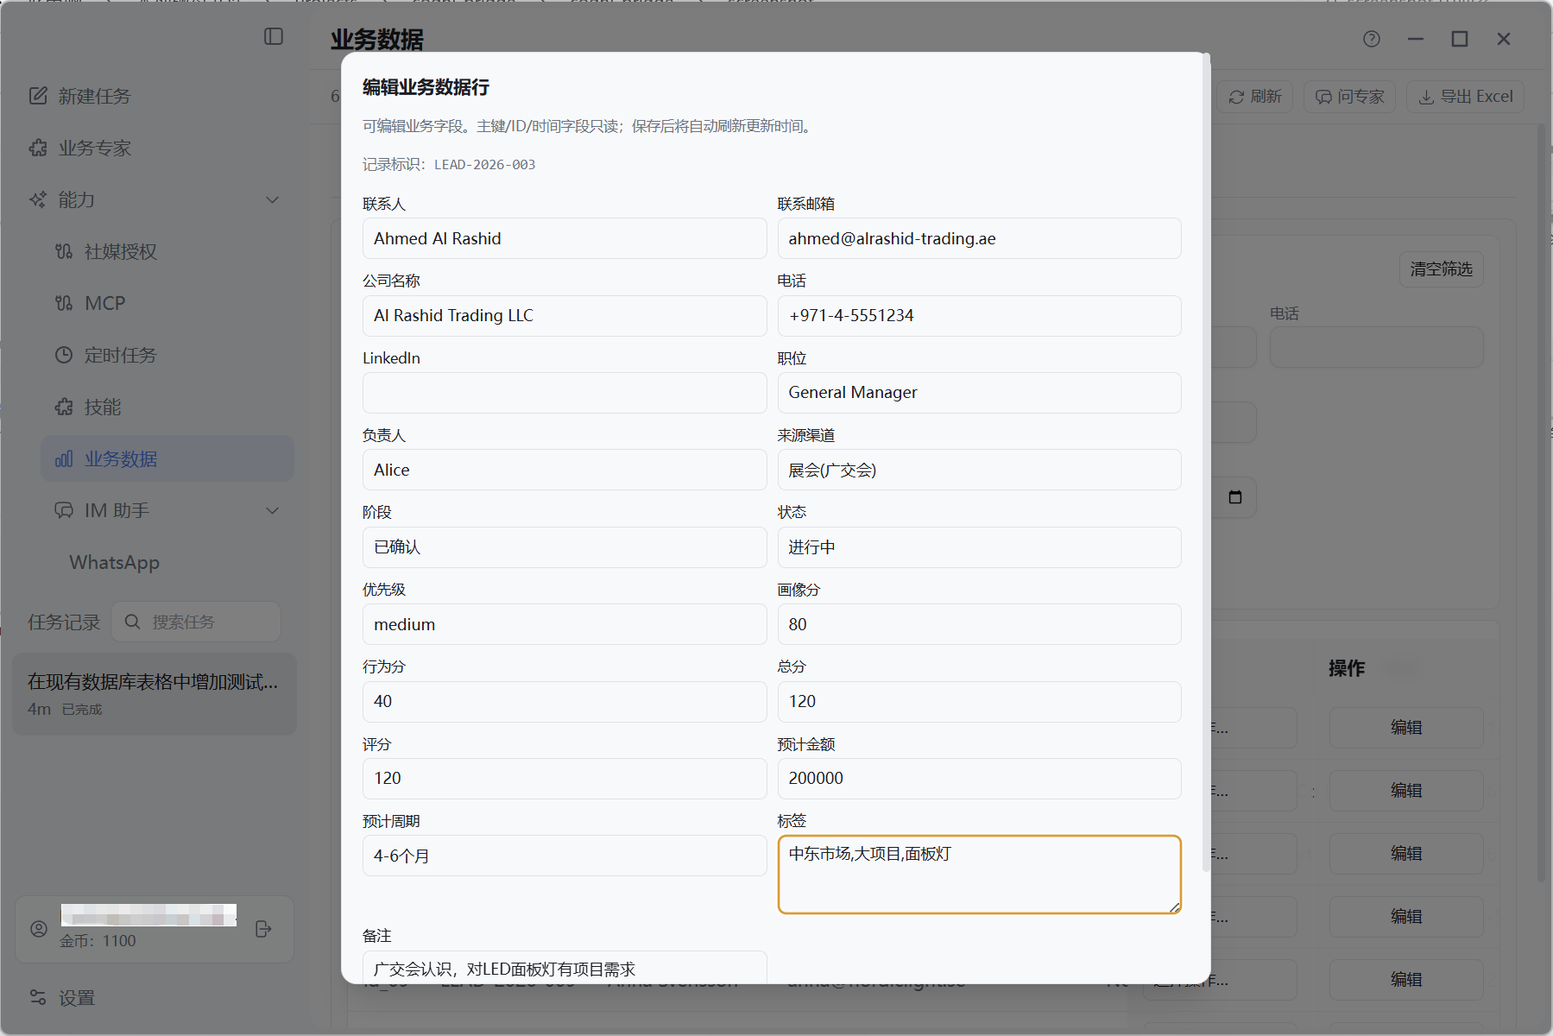Click the business expert puzzle icon
Screen dimensions: 1553x1036
[x=38, y=148]
